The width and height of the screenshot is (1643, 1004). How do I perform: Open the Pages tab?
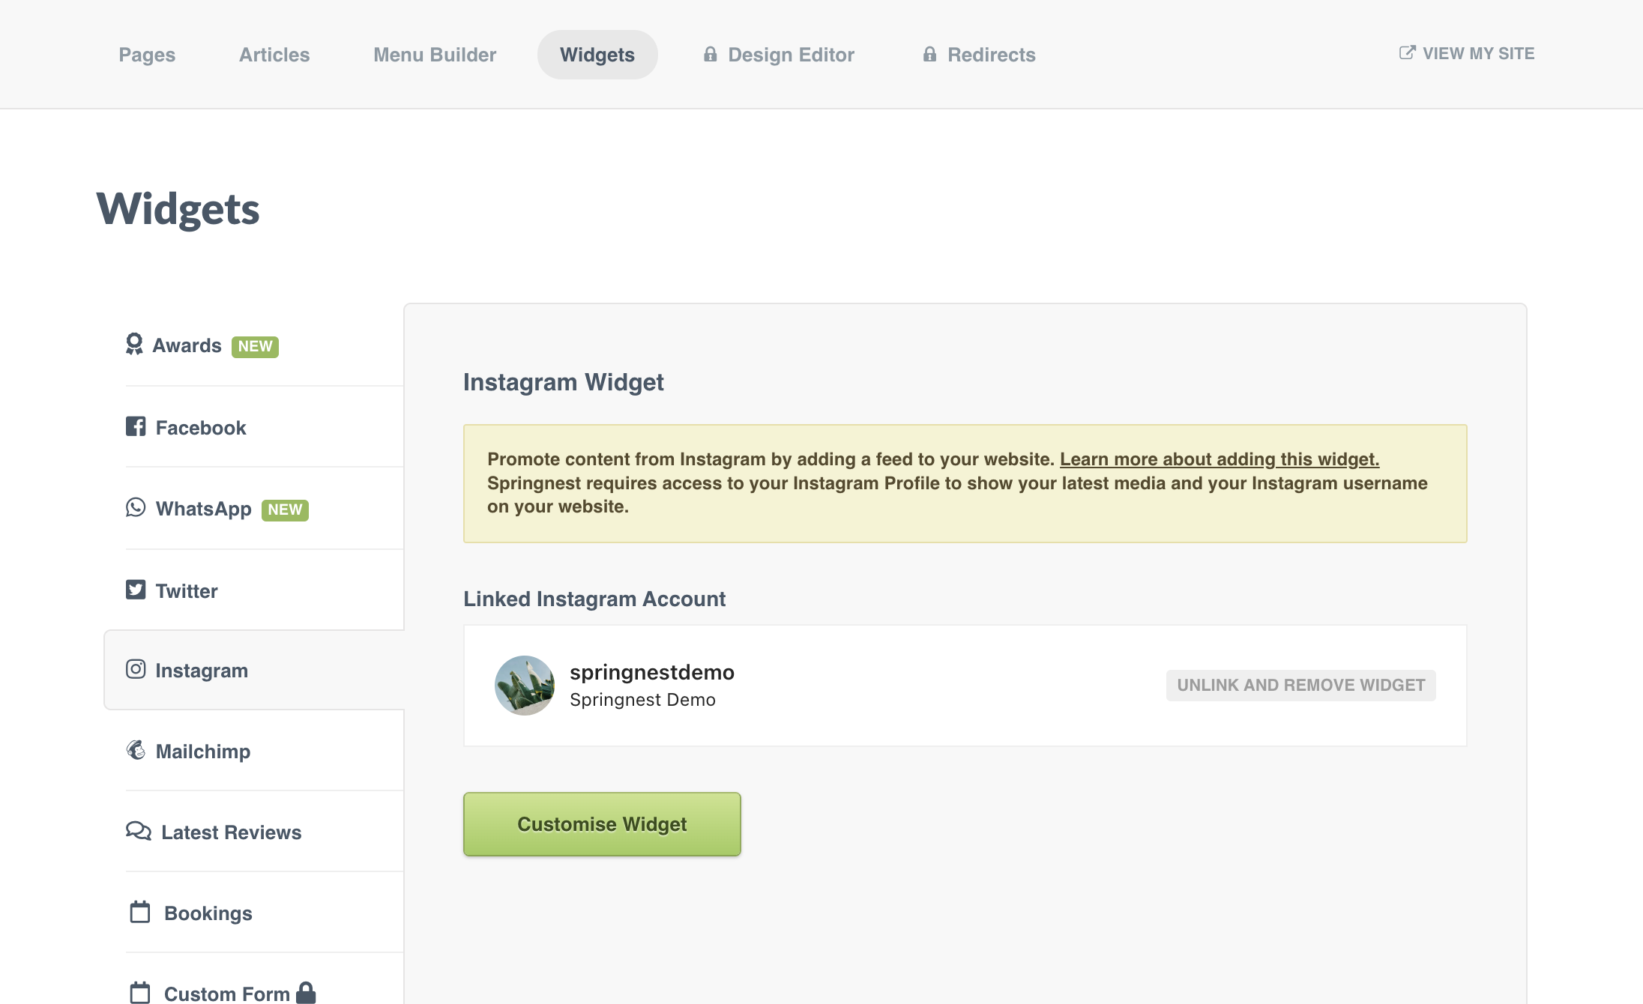point(147,55)
